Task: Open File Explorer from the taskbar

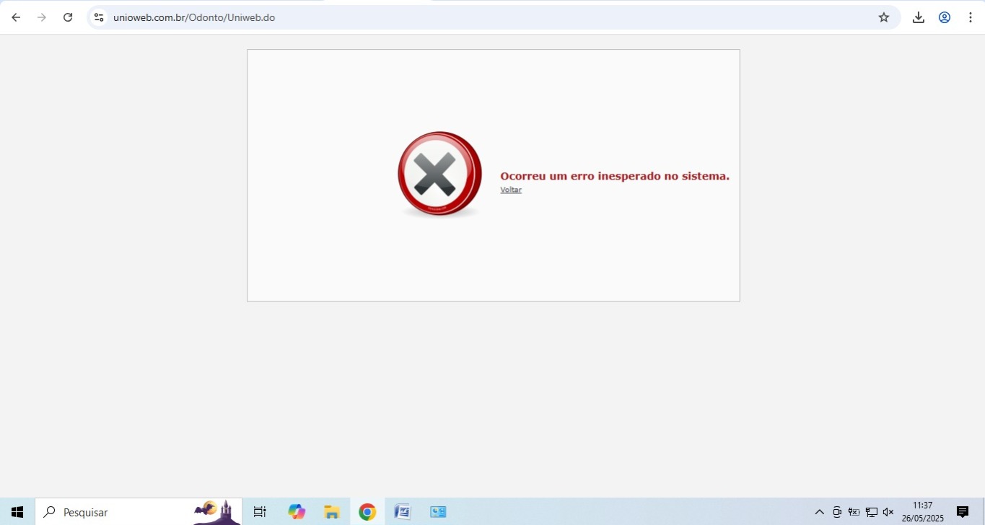Action: pos(332,512)
